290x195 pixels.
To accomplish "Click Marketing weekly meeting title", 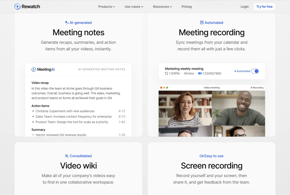I will [x=184, y=69].
